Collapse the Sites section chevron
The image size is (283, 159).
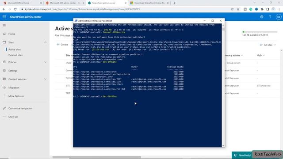tap(45, 42)
